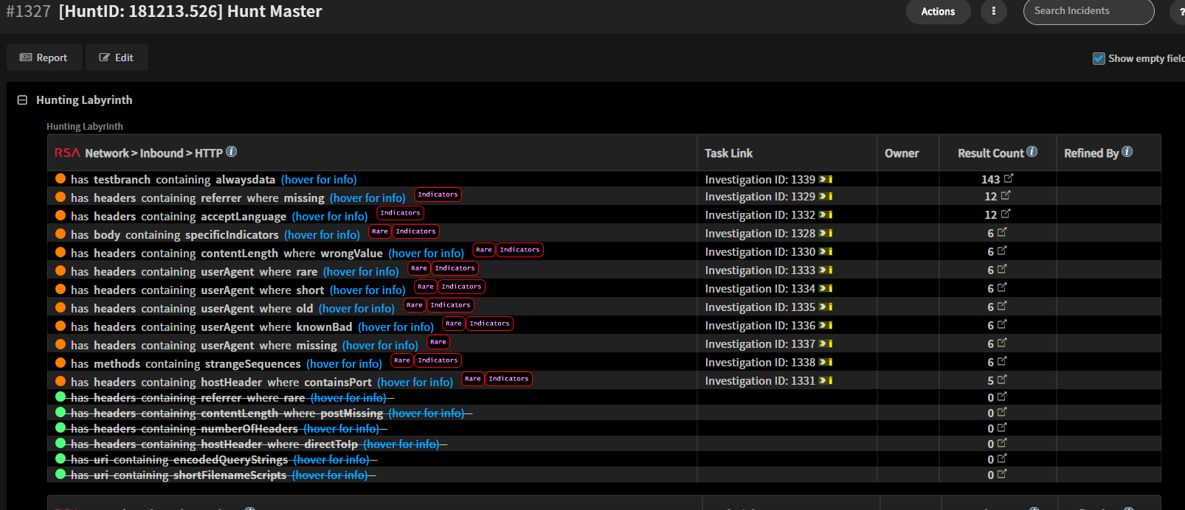Image resolution: width=1185 pixels, height=510 pixels.
Task: Focus the Search Incidents field
Action: (x=1088, y=11)
